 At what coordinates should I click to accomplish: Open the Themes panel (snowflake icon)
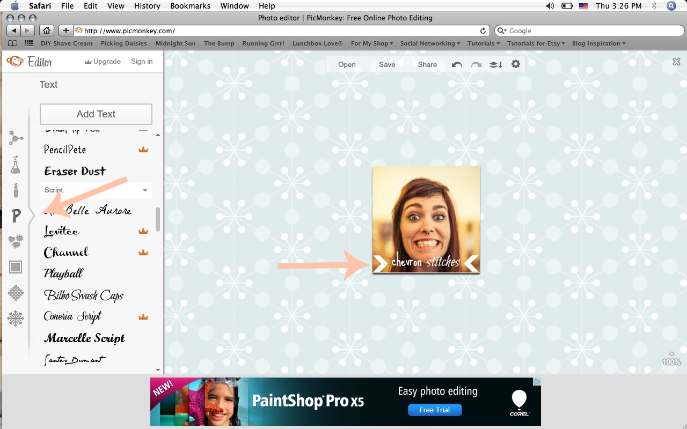click(x=16, y=318)
